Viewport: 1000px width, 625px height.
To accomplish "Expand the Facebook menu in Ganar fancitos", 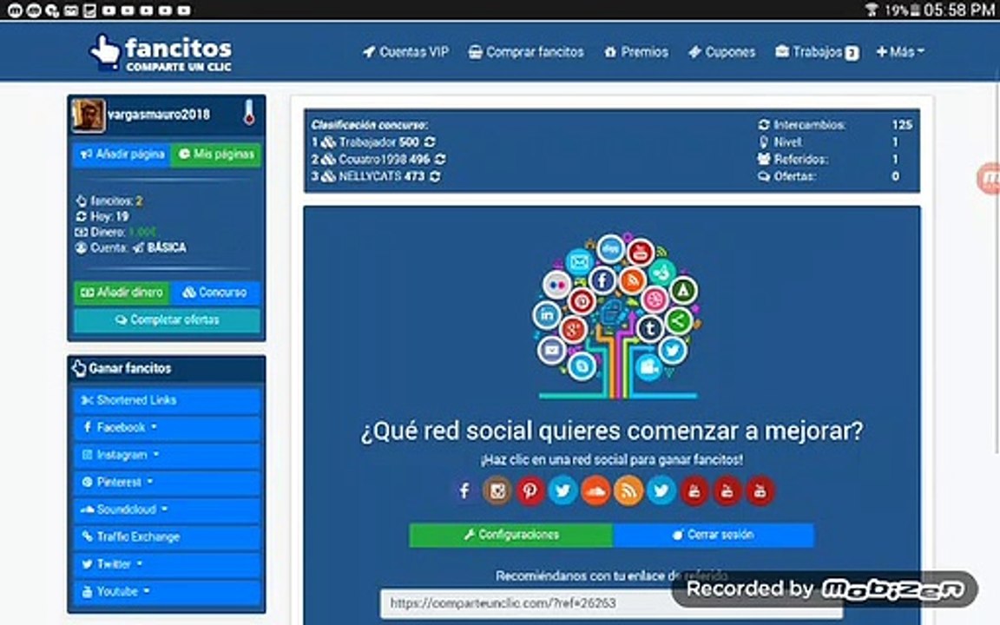I will pos(167,427).
